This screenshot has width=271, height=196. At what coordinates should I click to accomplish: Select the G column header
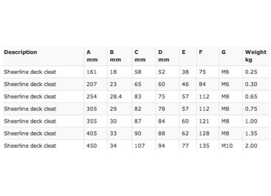click(x=224, y=52)
